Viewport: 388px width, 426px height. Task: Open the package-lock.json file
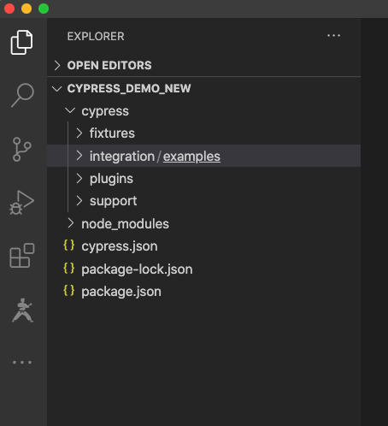137,269
